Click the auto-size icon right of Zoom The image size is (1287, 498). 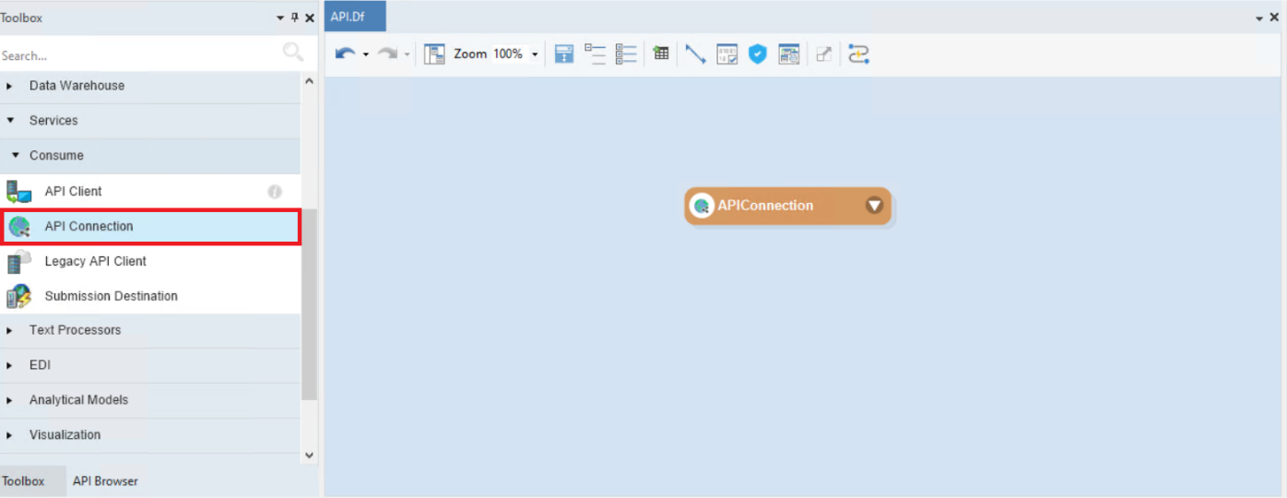pyautogui.click(x=564, y=54)
